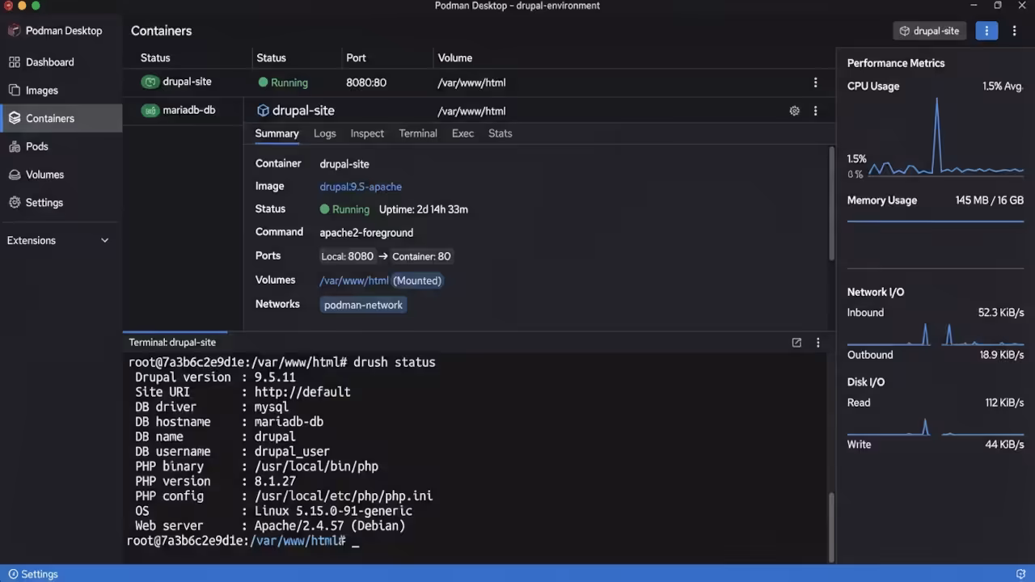Click the Settings label in status bar
1035x582 pixels.
[40, 574]
